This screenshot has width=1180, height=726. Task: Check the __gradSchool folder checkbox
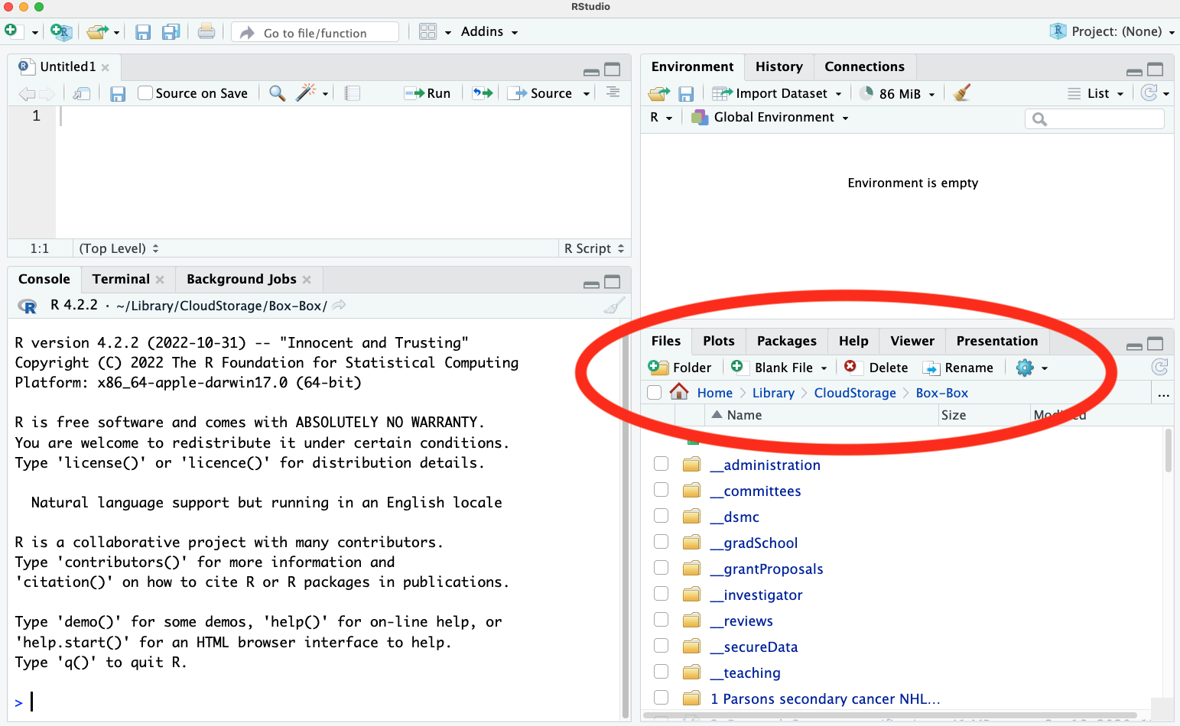662,542
